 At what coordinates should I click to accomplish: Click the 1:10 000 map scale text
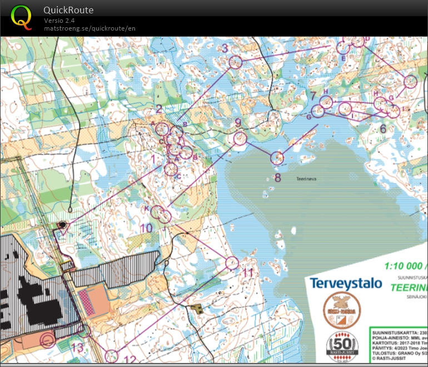point(404,266)
